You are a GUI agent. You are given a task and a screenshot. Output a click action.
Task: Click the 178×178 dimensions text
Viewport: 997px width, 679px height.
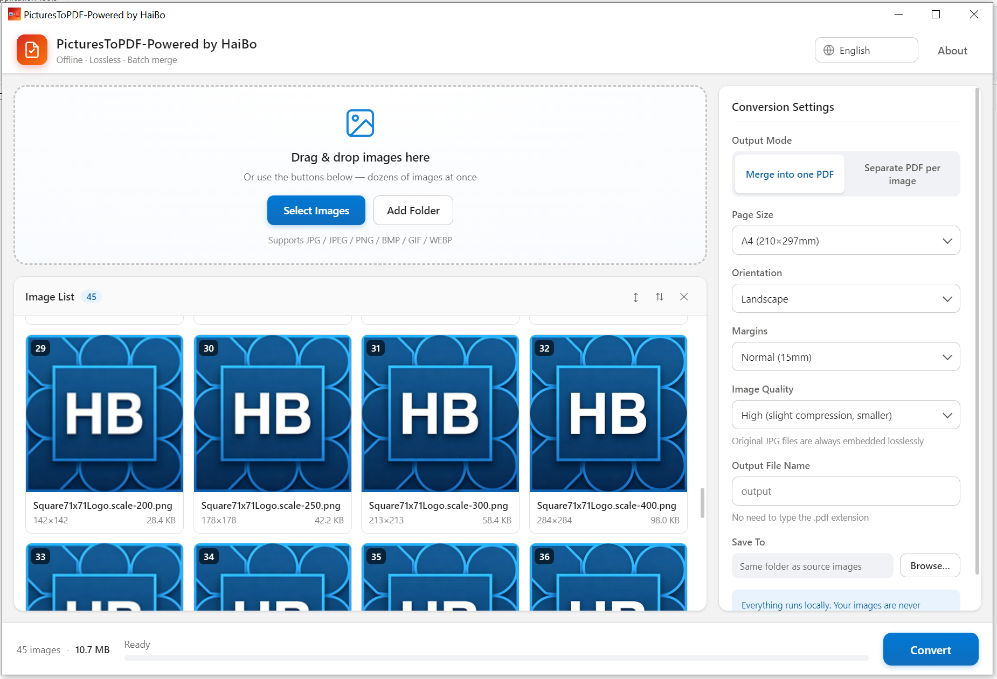pyautogui.click(x=219, y=520)
